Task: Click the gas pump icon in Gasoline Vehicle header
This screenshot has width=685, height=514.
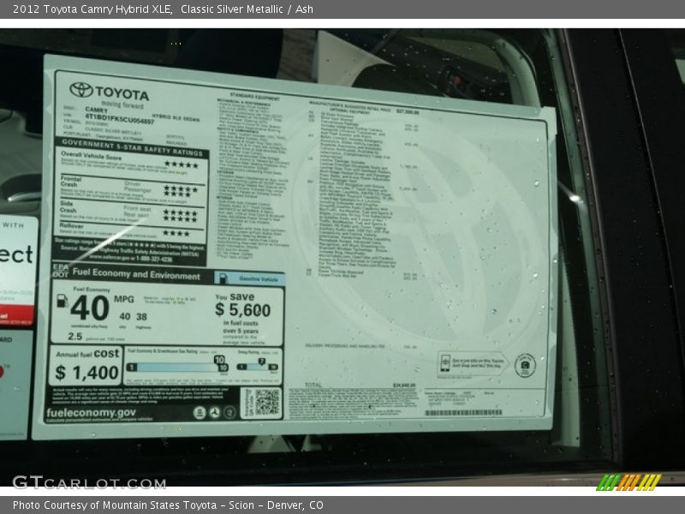Action: [x=223, y=278]
